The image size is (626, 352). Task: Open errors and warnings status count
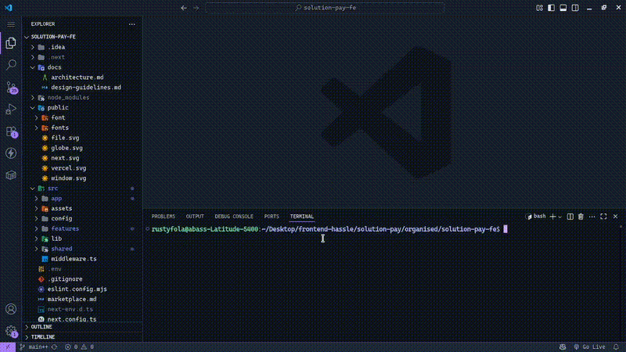[x=79, y=347]
